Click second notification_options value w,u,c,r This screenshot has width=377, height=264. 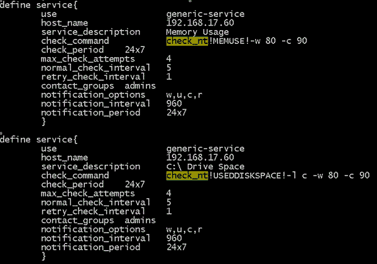(x=184, y=230)
